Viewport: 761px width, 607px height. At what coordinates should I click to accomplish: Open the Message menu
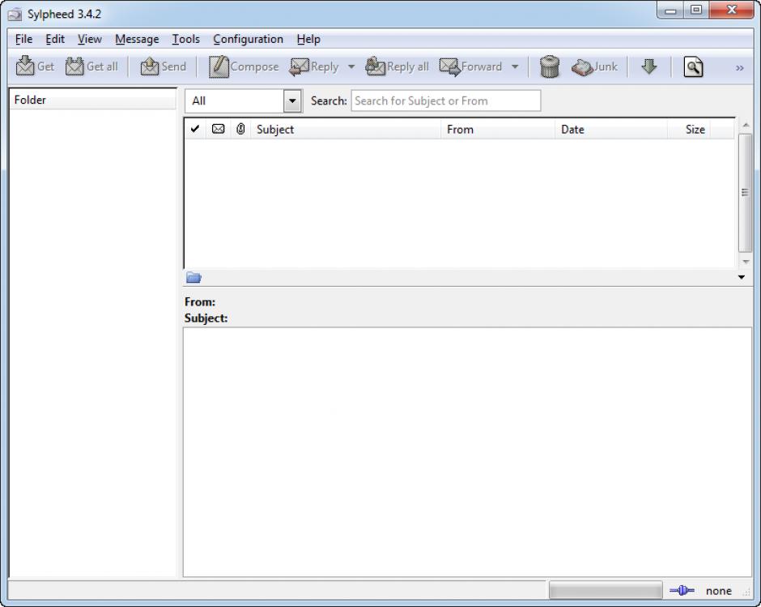(x=137, y=39)
